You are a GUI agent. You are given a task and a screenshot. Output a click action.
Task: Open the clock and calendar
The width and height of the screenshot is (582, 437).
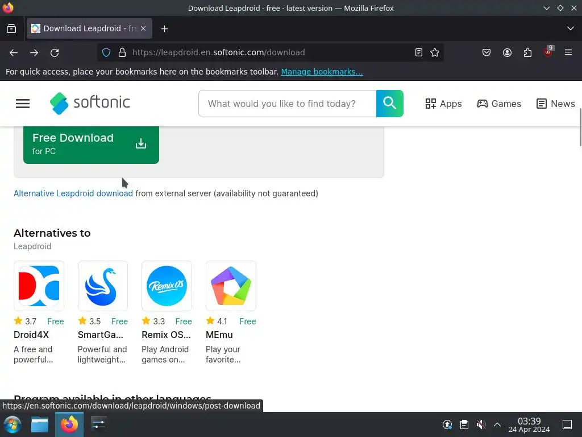(529, 424)
